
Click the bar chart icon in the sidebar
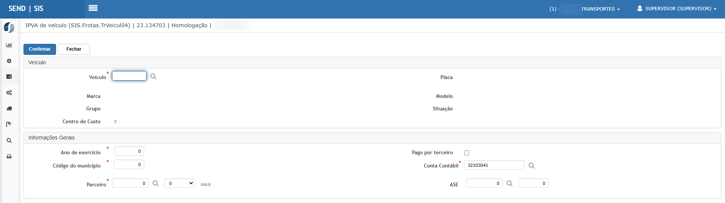9,45
